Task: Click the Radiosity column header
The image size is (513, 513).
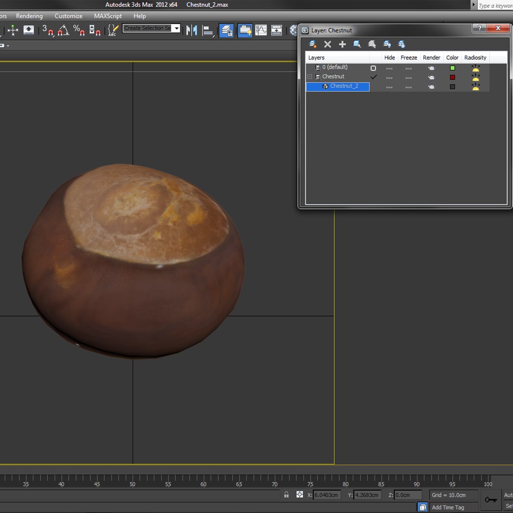Action: pyautogui.click(x=475, y=57)
